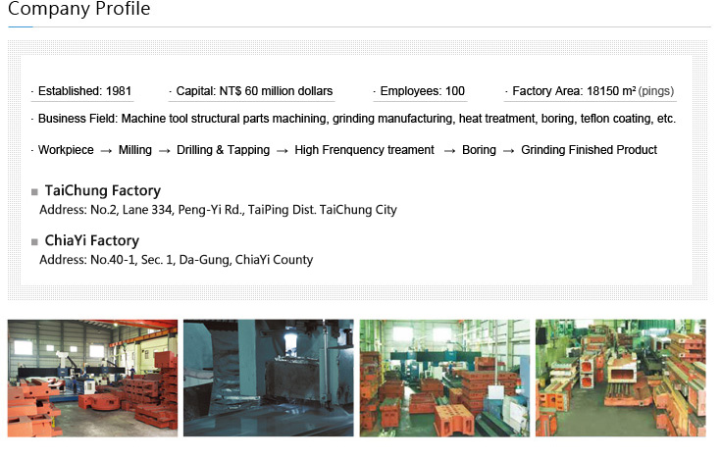Click the Drilling & Tapping process step
This screenshot has height=458, width=721.
point(223,150)
